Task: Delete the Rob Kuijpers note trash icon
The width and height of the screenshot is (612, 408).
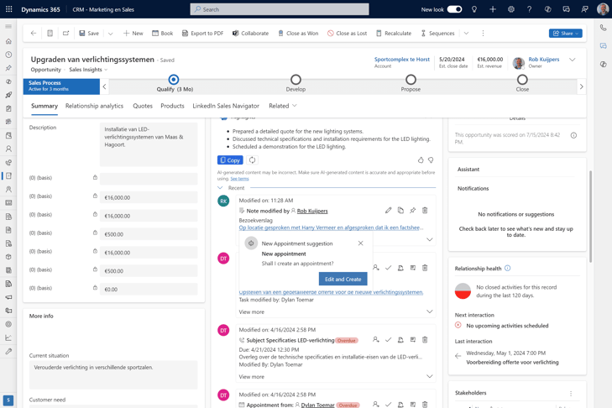Action: tap(425, 211)
